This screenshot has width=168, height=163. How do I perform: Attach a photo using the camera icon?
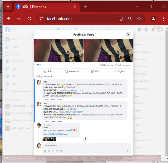[x=53, y=151]
